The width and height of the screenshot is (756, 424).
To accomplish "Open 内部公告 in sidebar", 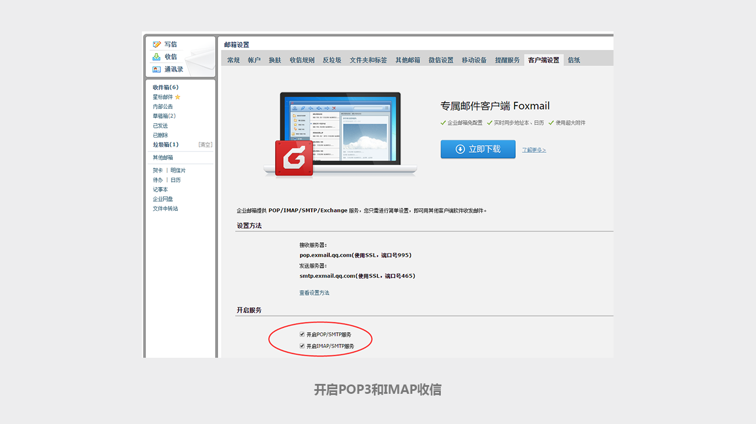I will (x=163, y=106).
